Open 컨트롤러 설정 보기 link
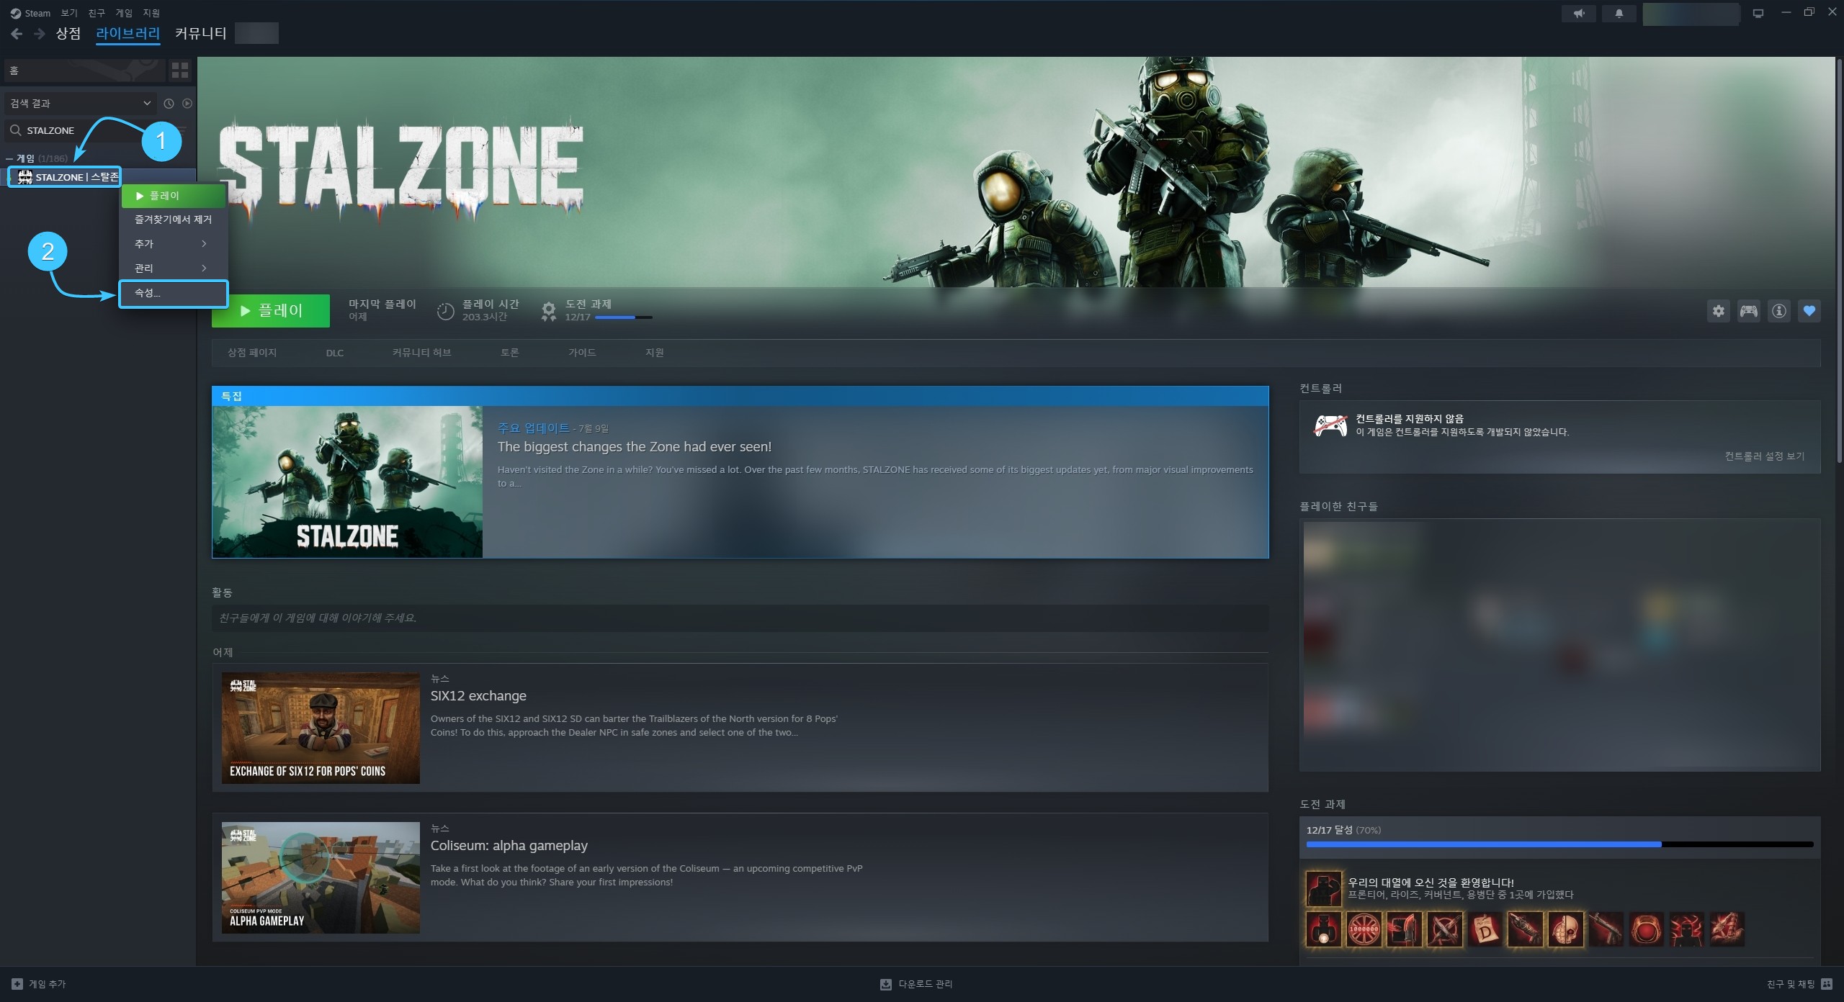The image size is (1844, 1002). coord(1765,456)
